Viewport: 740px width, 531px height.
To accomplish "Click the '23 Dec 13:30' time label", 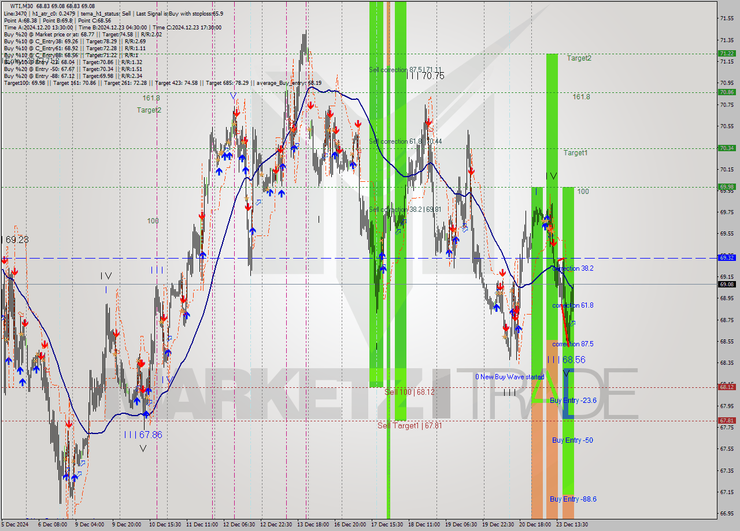I will (x=572, y=525).
